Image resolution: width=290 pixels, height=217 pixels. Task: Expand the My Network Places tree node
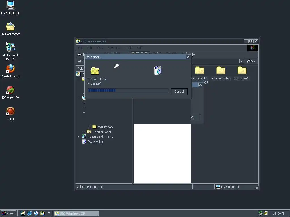pos(79,136)
